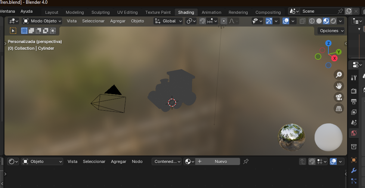365x188 pixels.
Task: Switch to the Compositing workspace tab
Action: point(268,12)
